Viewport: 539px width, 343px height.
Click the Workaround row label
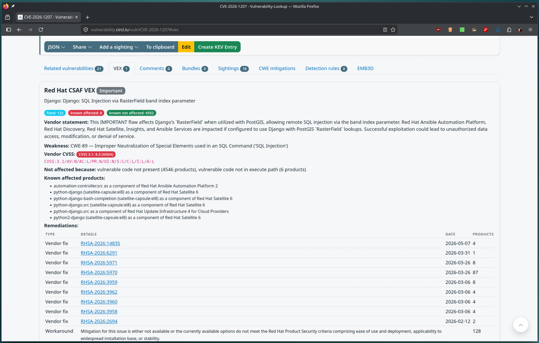point(59,331)
